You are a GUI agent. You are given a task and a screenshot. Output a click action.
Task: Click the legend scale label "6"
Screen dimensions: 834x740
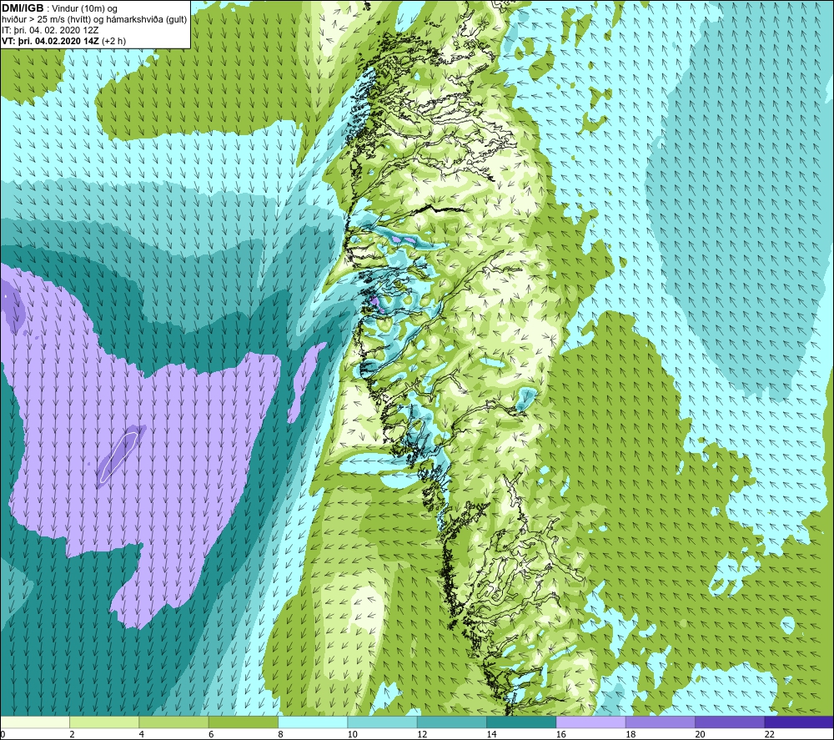[211, 734]
